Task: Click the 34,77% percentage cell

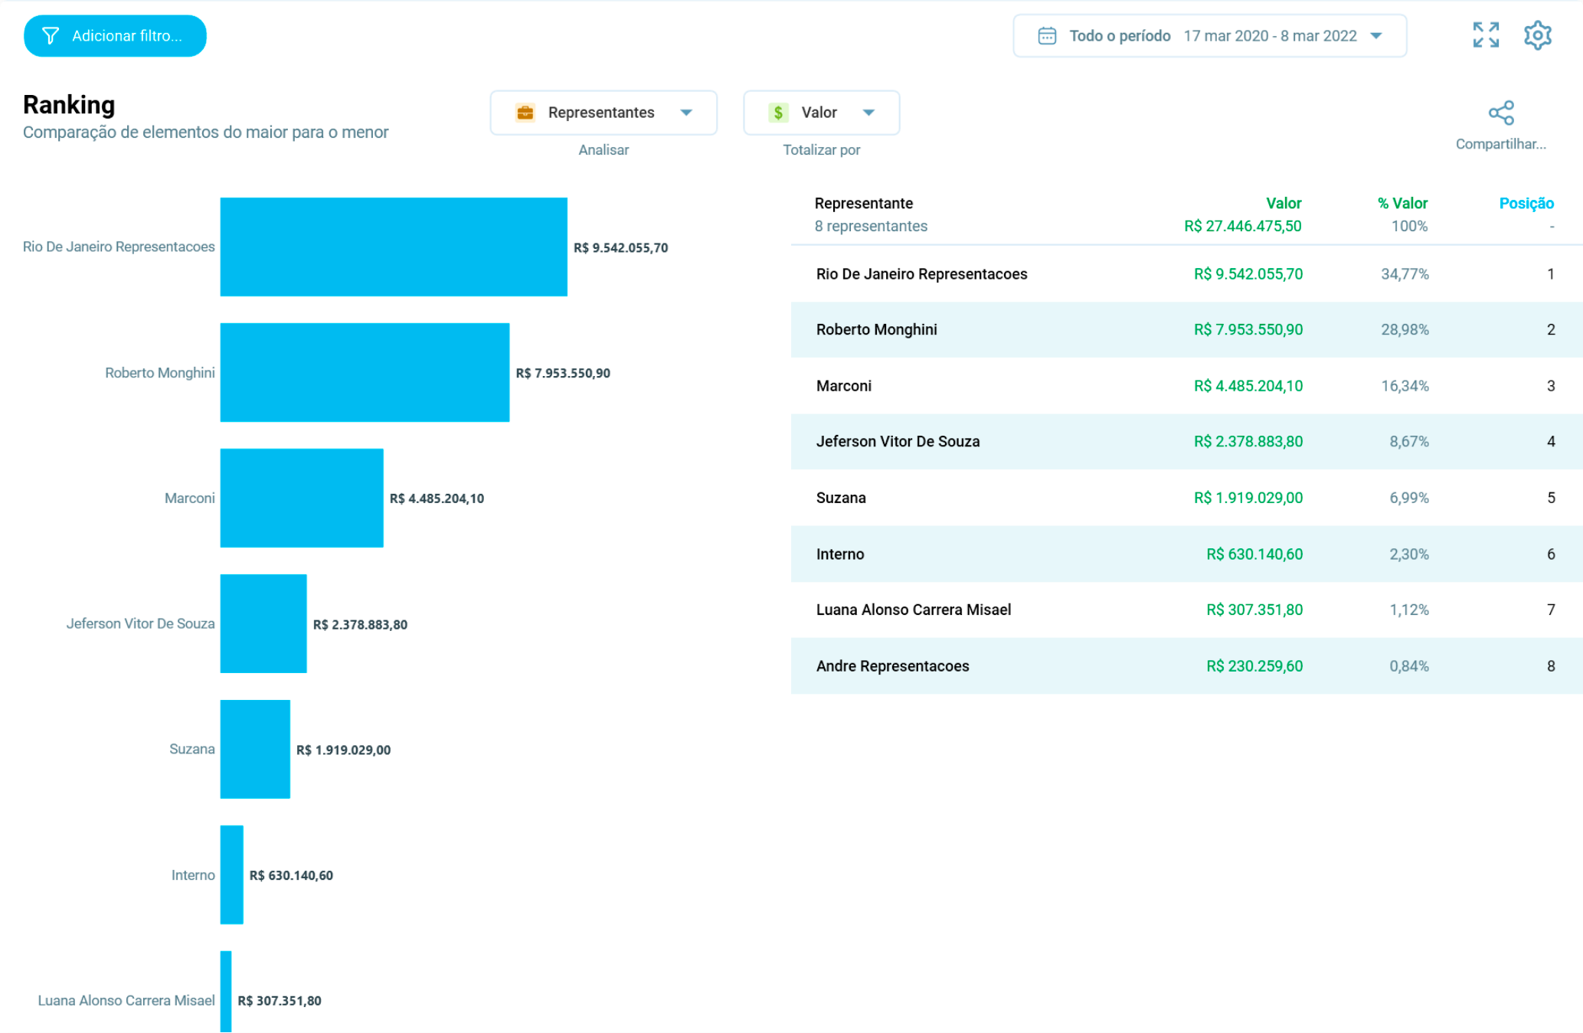Action: [1405, 274]
